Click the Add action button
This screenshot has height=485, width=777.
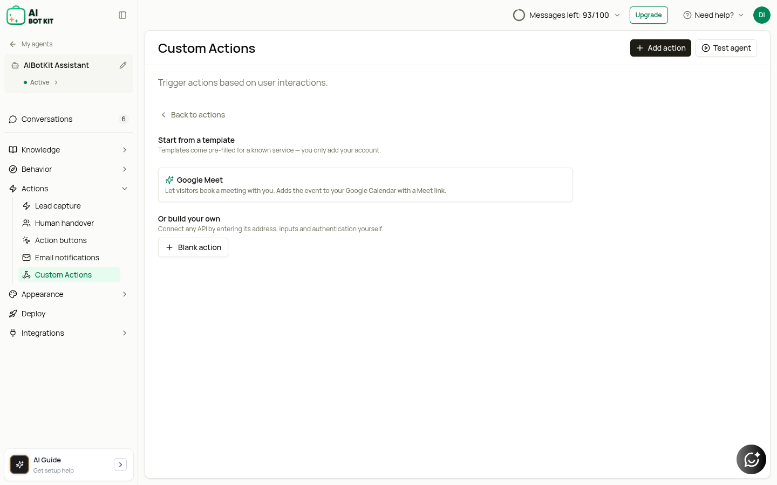pyautogui.click(x=660, y=48)
